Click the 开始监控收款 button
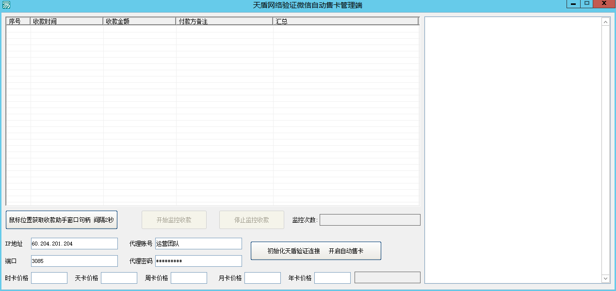 click(x=174, y=220)
